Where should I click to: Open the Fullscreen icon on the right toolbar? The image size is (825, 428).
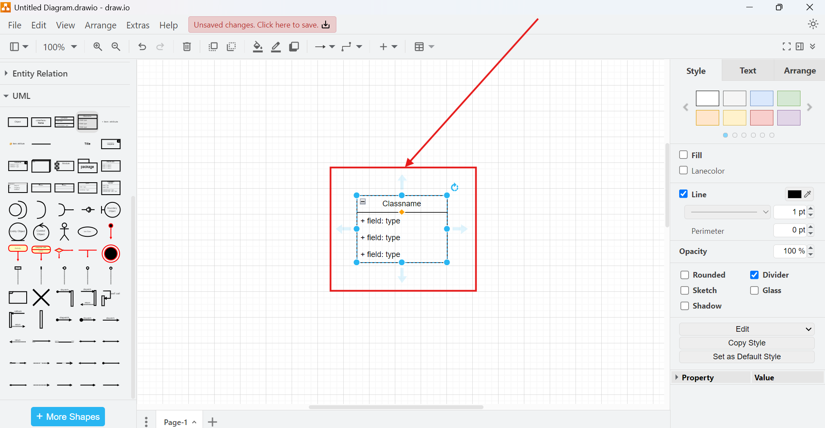(787, 46)
